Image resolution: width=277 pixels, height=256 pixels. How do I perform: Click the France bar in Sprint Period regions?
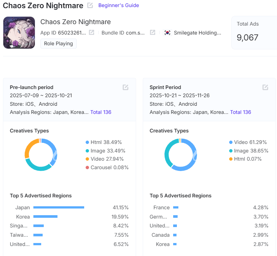176,207
